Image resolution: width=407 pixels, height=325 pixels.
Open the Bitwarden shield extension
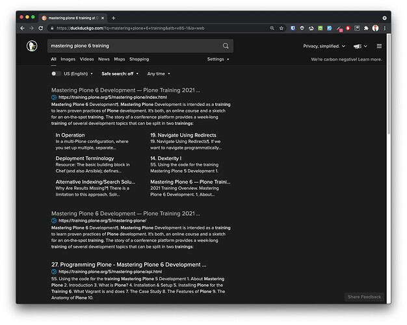tap(293, 28)
